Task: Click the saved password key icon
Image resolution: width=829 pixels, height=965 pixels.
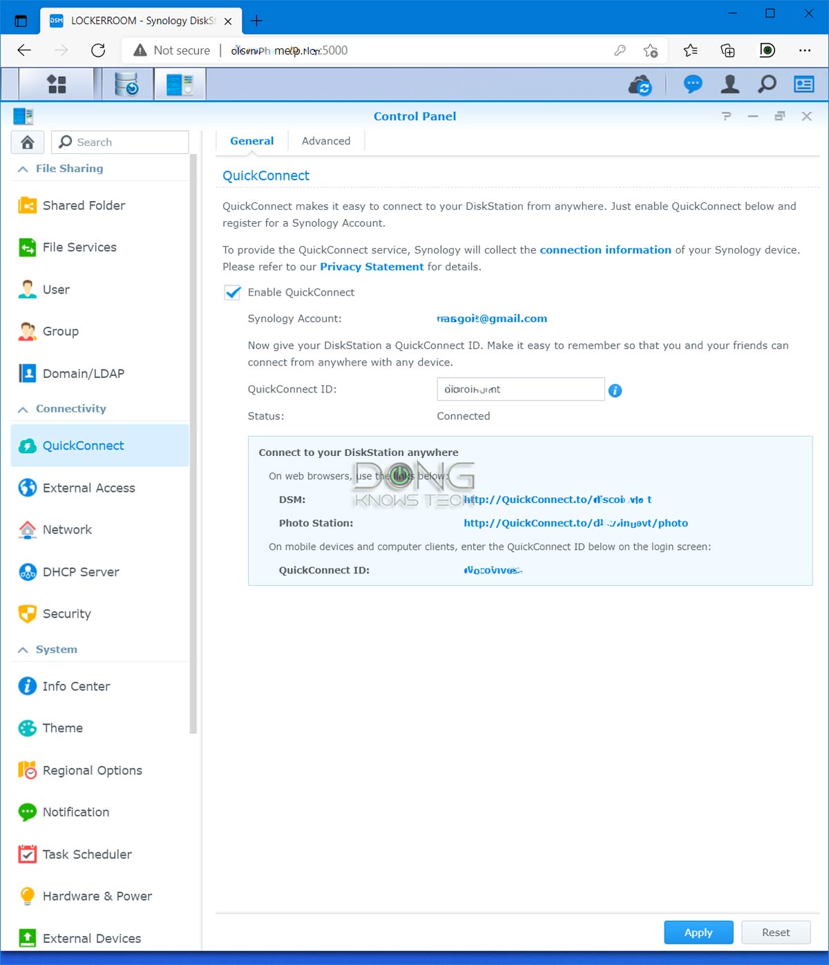Action: (x=620, y=50)
